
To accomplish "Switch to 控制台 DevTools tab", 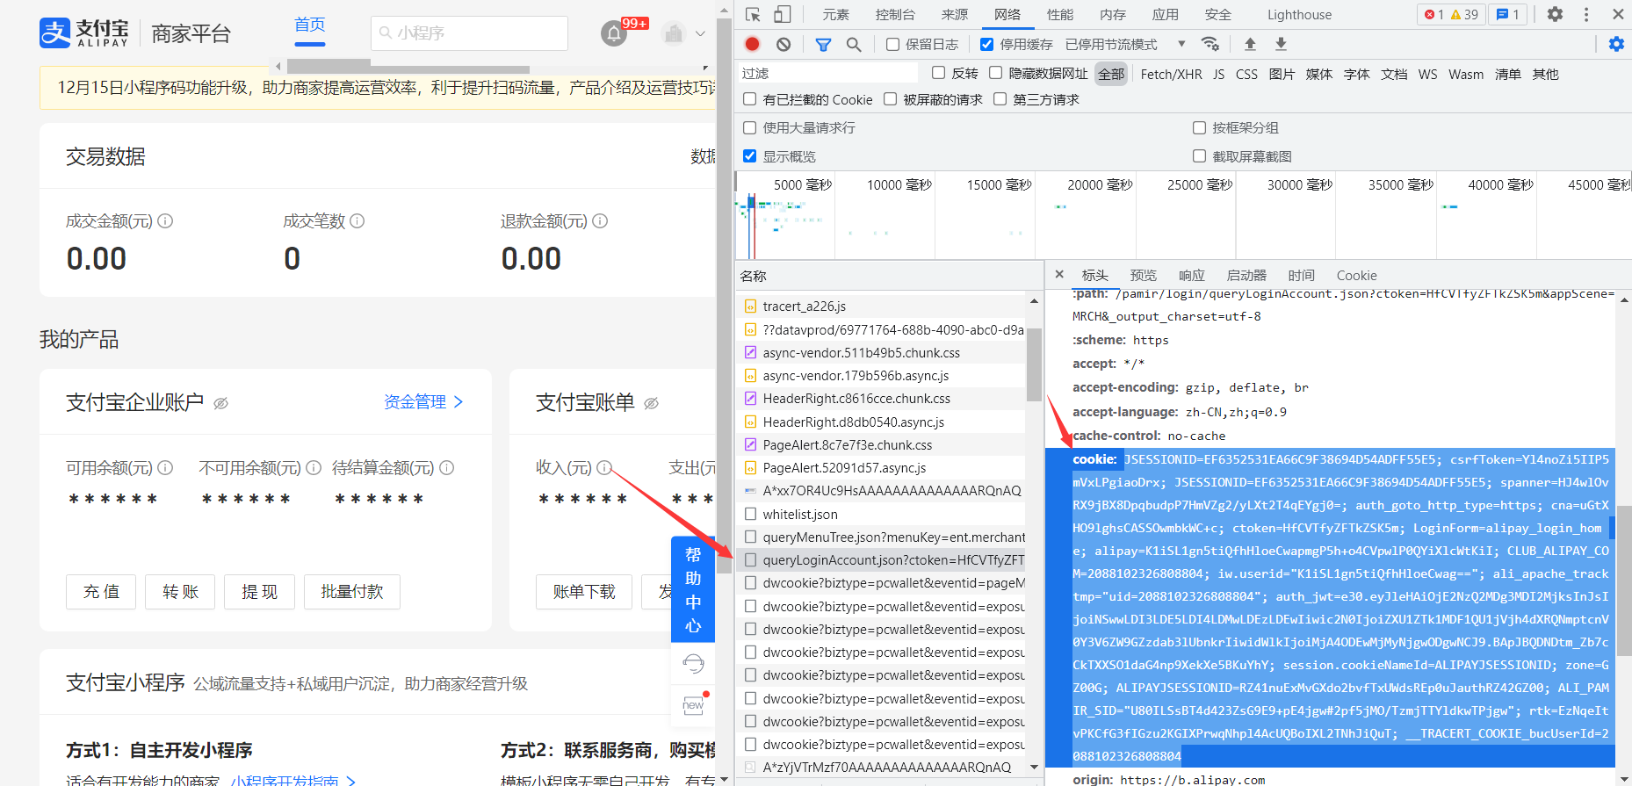I will pos(895,14).
